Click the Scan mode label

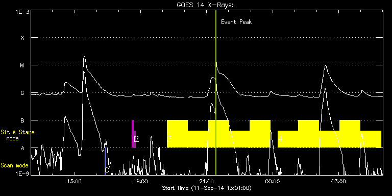point(14,165)
